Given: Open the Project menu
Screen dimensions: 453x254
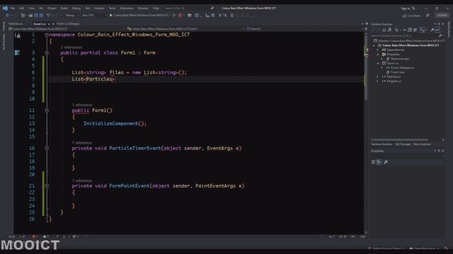Looking at the screenshot, I should [x=52, y=8].
